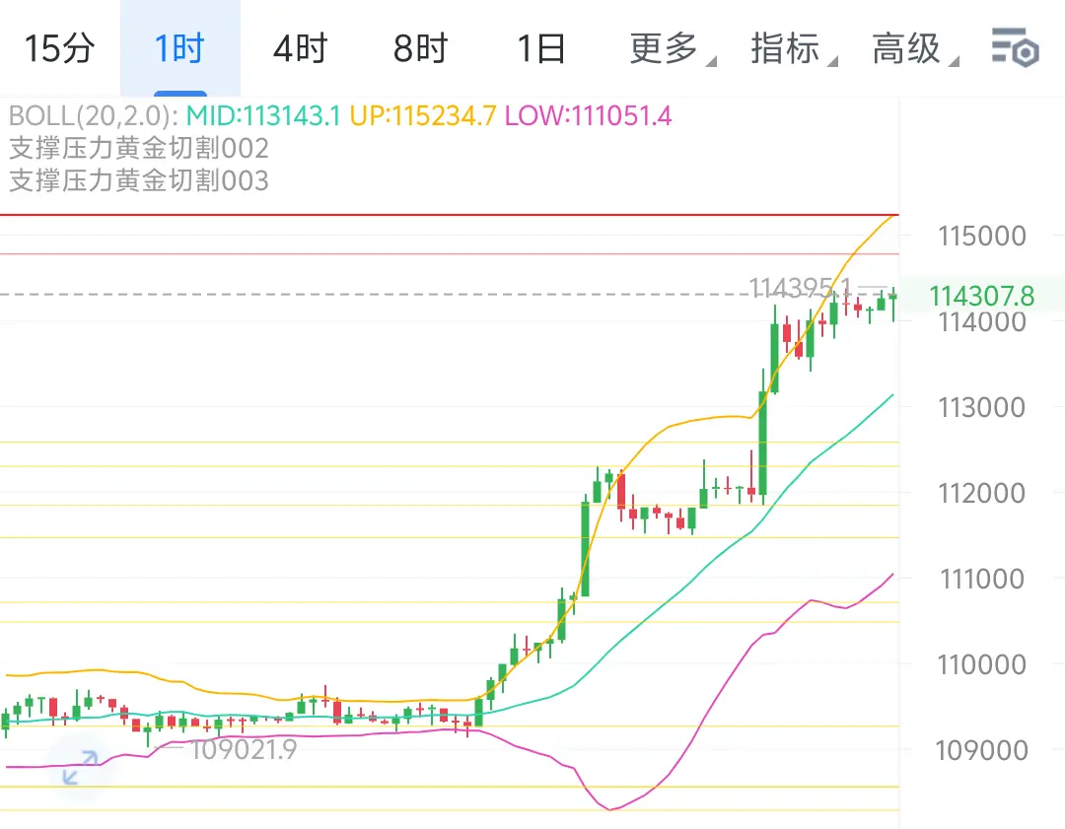Open the 8时 timeframe tab
The height and width of the screenshot is (829, 1065).
point(420,49)
